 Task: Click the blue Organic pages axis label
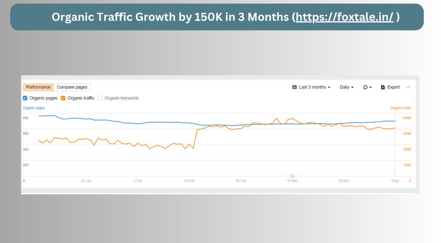pos(34,108)
